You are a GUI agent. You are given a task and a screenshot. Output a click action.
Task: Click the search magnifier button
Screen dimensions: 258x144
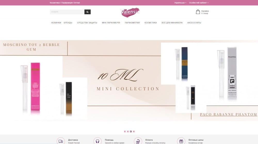[x=87, y=12]
